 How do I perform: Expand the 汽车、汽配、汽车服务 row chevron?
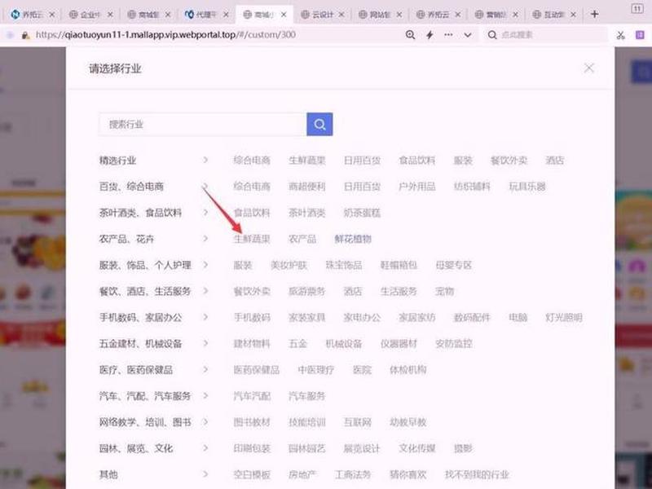point(205,396)
